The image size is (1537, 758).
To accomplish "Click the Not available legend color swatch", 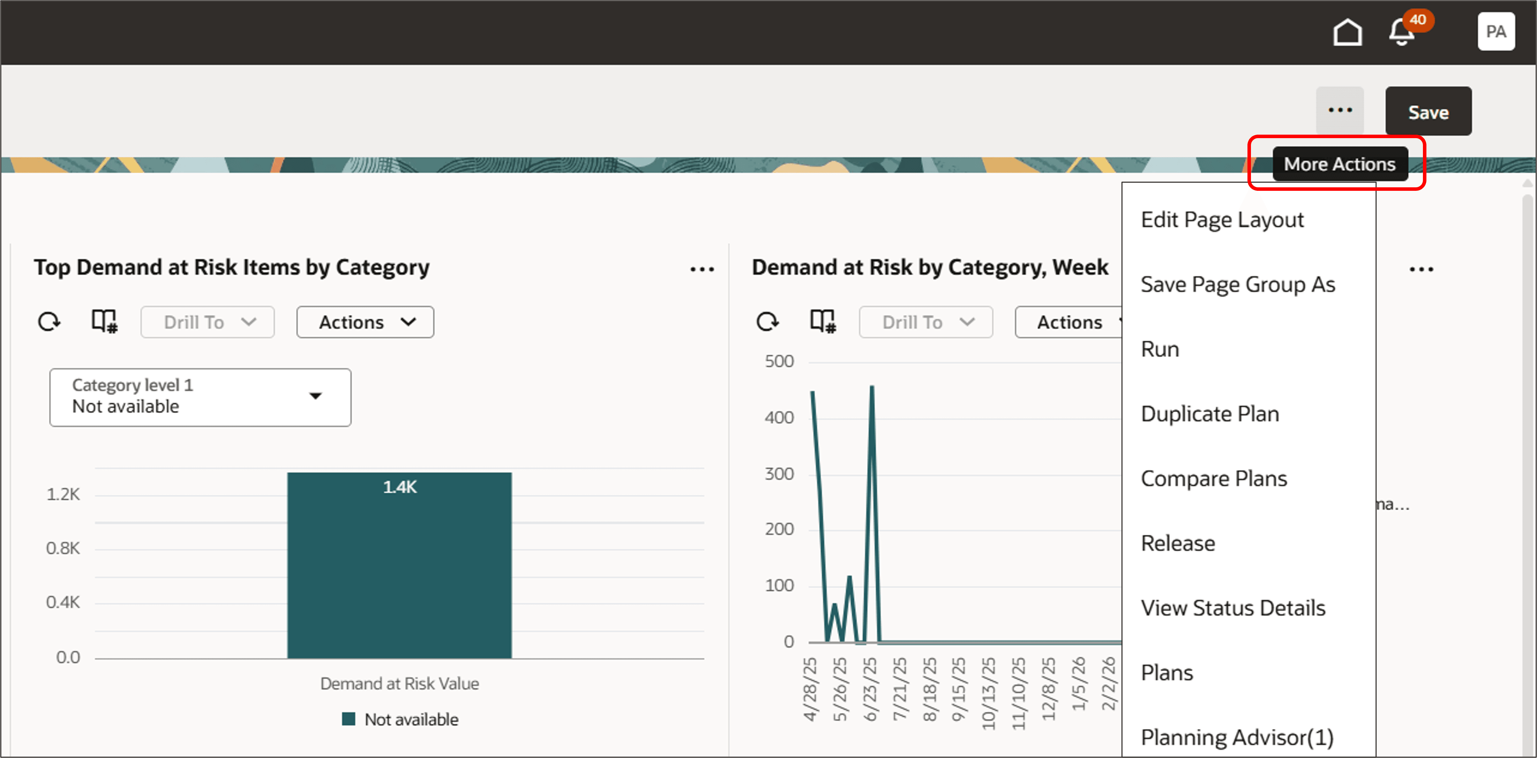I will tap(349, 719).
